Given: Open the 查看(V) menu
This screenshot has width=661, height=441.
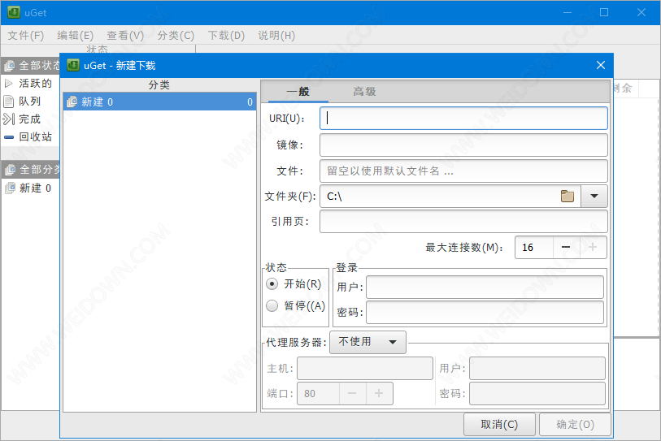Looking at the screenshot, I should [125, 36].
